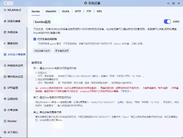Click the 远程协助 sidebar icon
The height and width of the screenshot is (138, 183).
5,99
